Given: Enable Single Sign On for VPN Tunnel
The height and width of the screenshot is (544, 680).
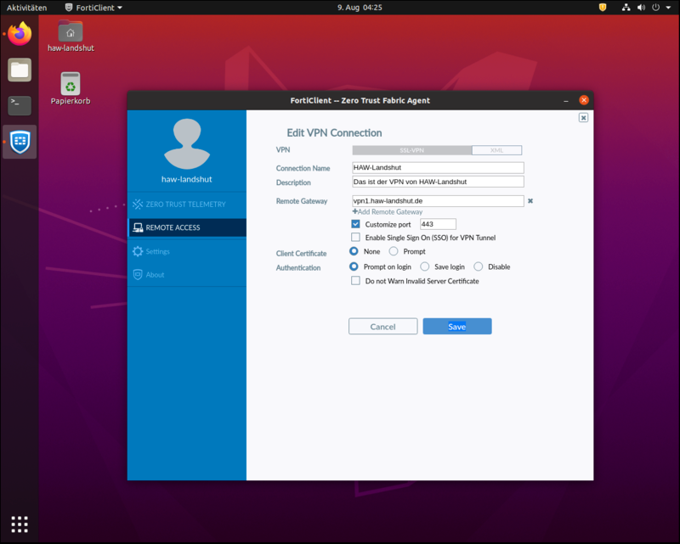Looking at the screenshot, I should pos(356,238).
